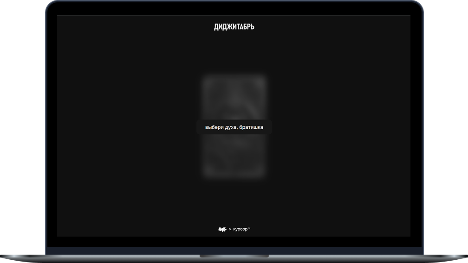Open the курсор brand link

[x=240, y=229]
